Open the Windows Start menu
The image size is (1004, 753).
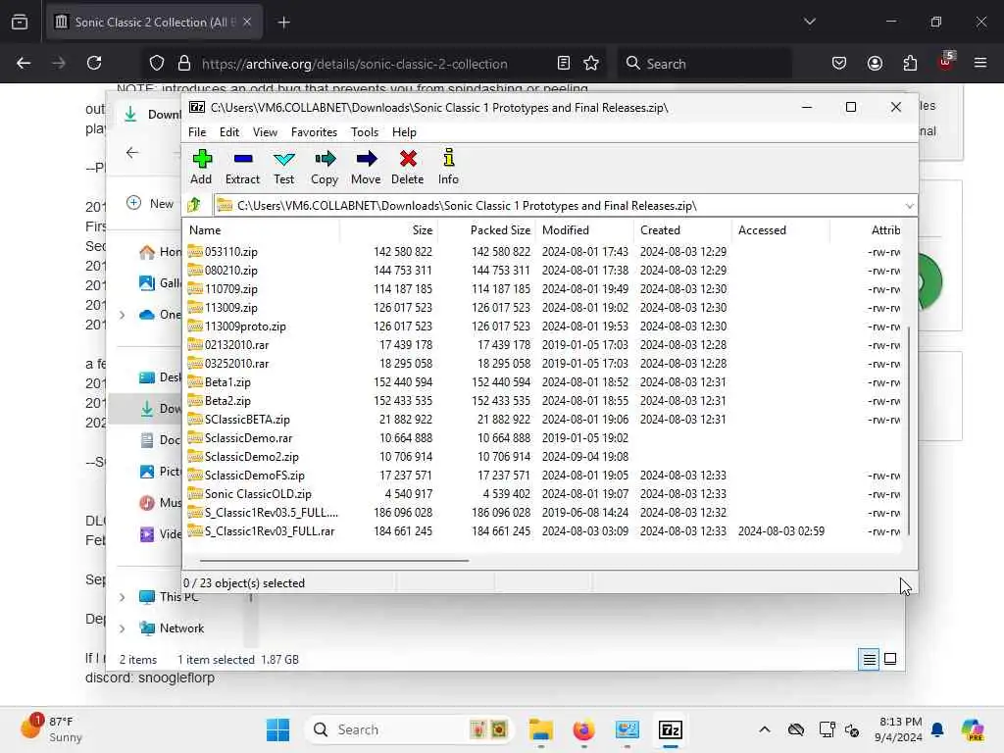[x=277, y=729]
